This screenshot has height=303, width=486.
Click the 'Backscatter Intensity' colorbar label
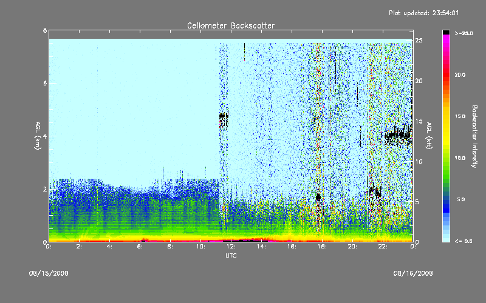[x=474, y=136]
